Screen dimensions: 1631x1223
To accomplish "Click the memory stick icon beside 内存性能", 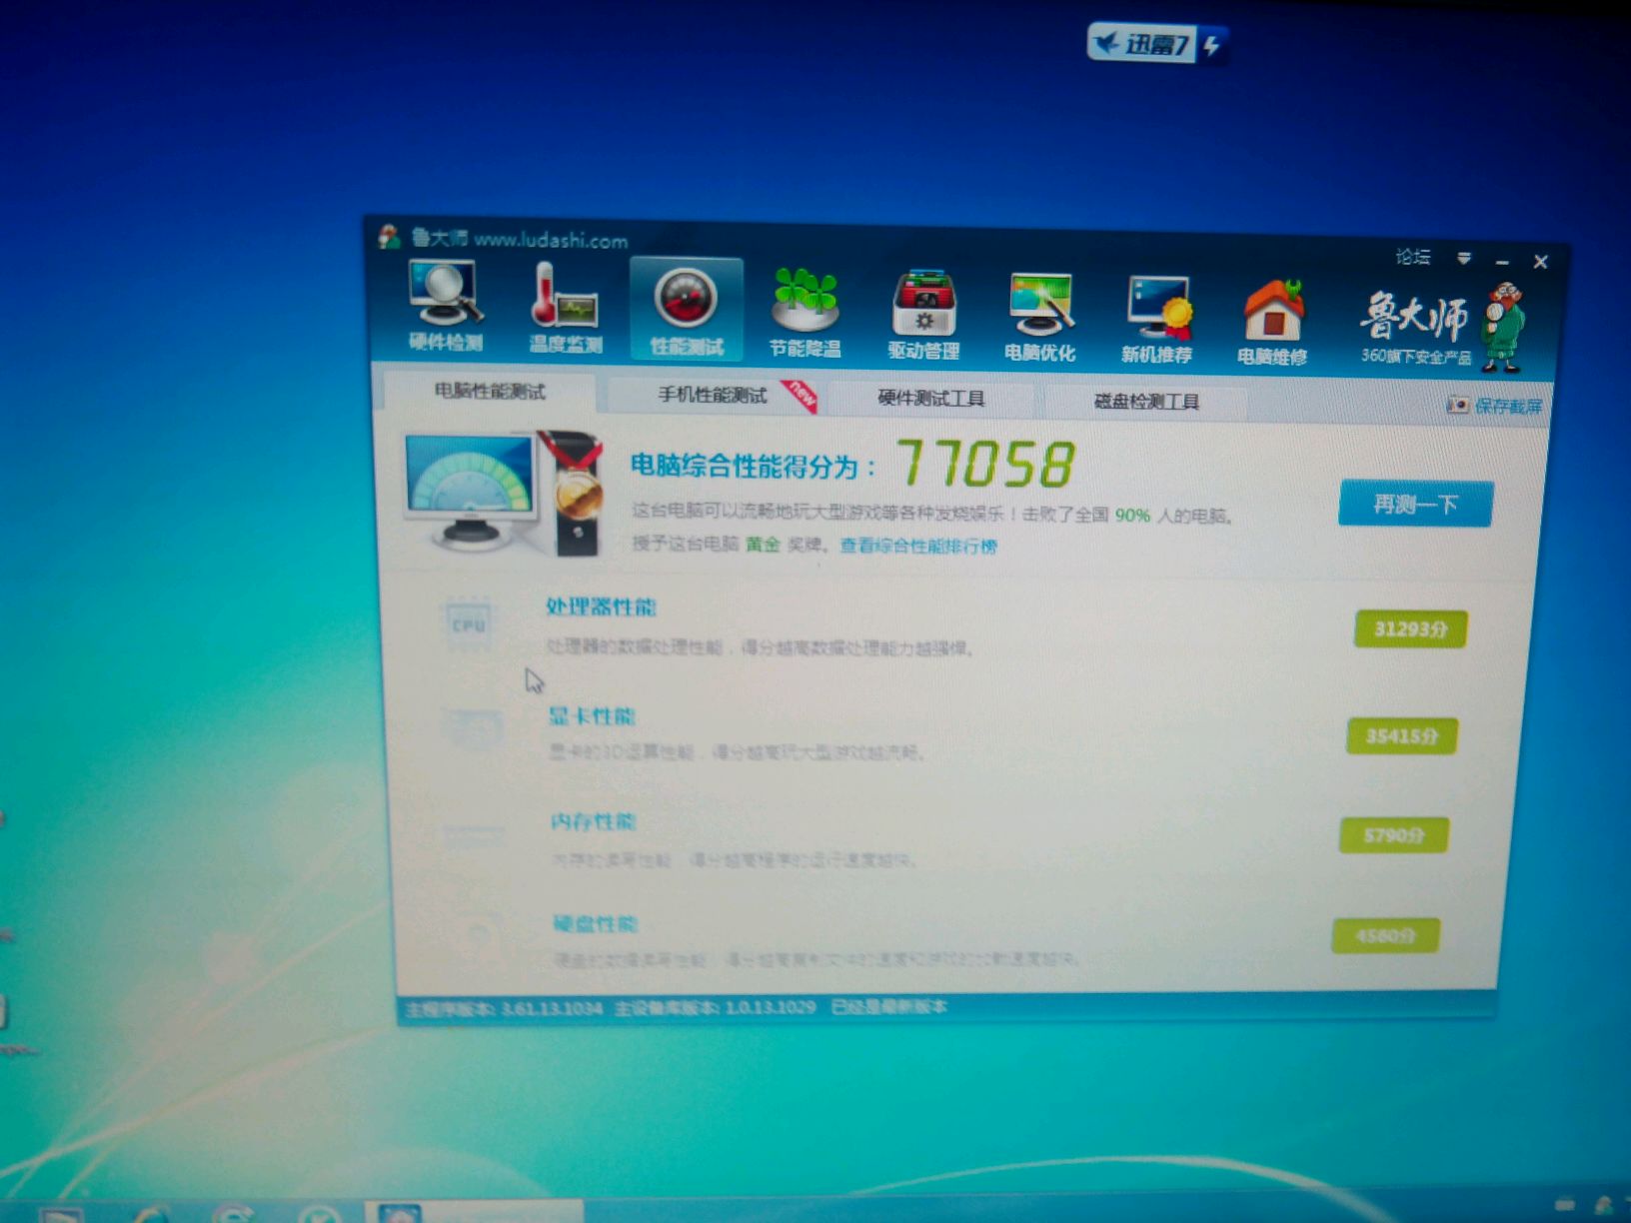I will (x=474, y=834).
